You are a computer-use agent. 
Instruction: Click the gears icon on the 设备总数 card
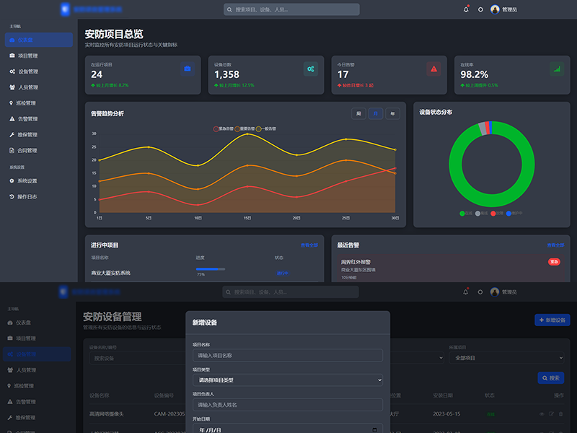(310, 69)
